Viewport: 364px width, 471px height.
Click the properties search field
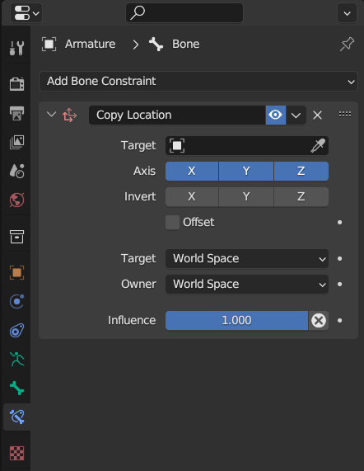184,13
